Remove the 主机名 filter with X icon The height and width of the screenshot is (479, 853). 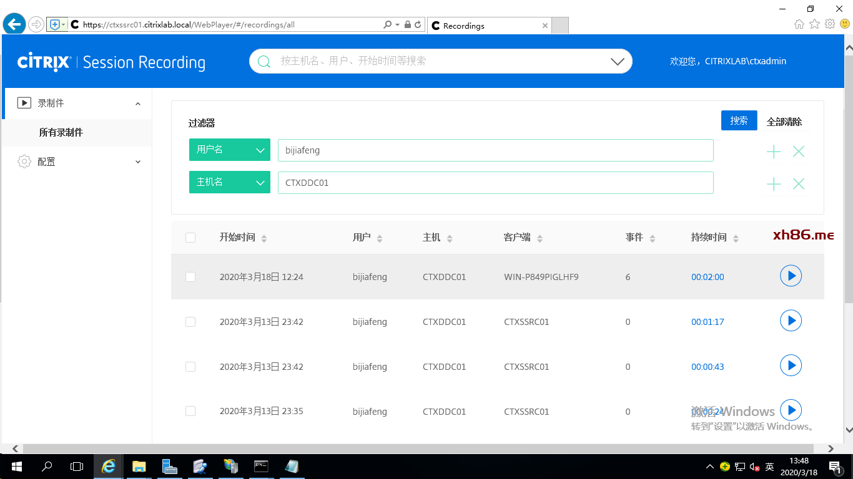click(x=798, y=184)
